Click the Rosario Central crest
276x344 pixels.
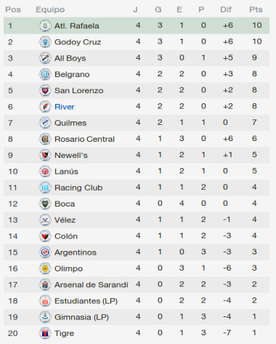click(45, 139)
